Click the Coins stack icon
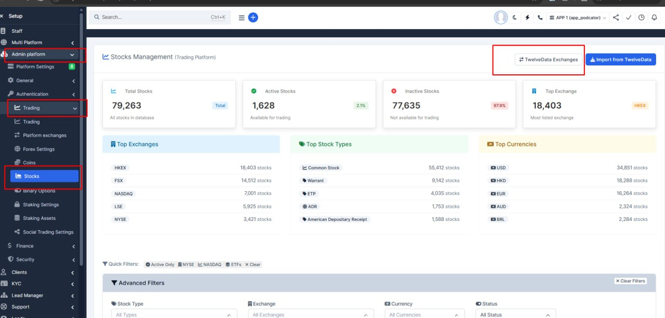Viewport: 665px width, 318px height. pos(17,163)
